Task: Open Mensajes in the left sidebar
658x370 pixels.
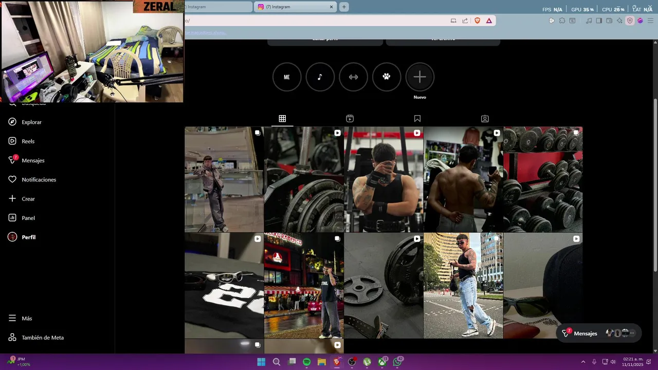Action: (x=26, y=160)
